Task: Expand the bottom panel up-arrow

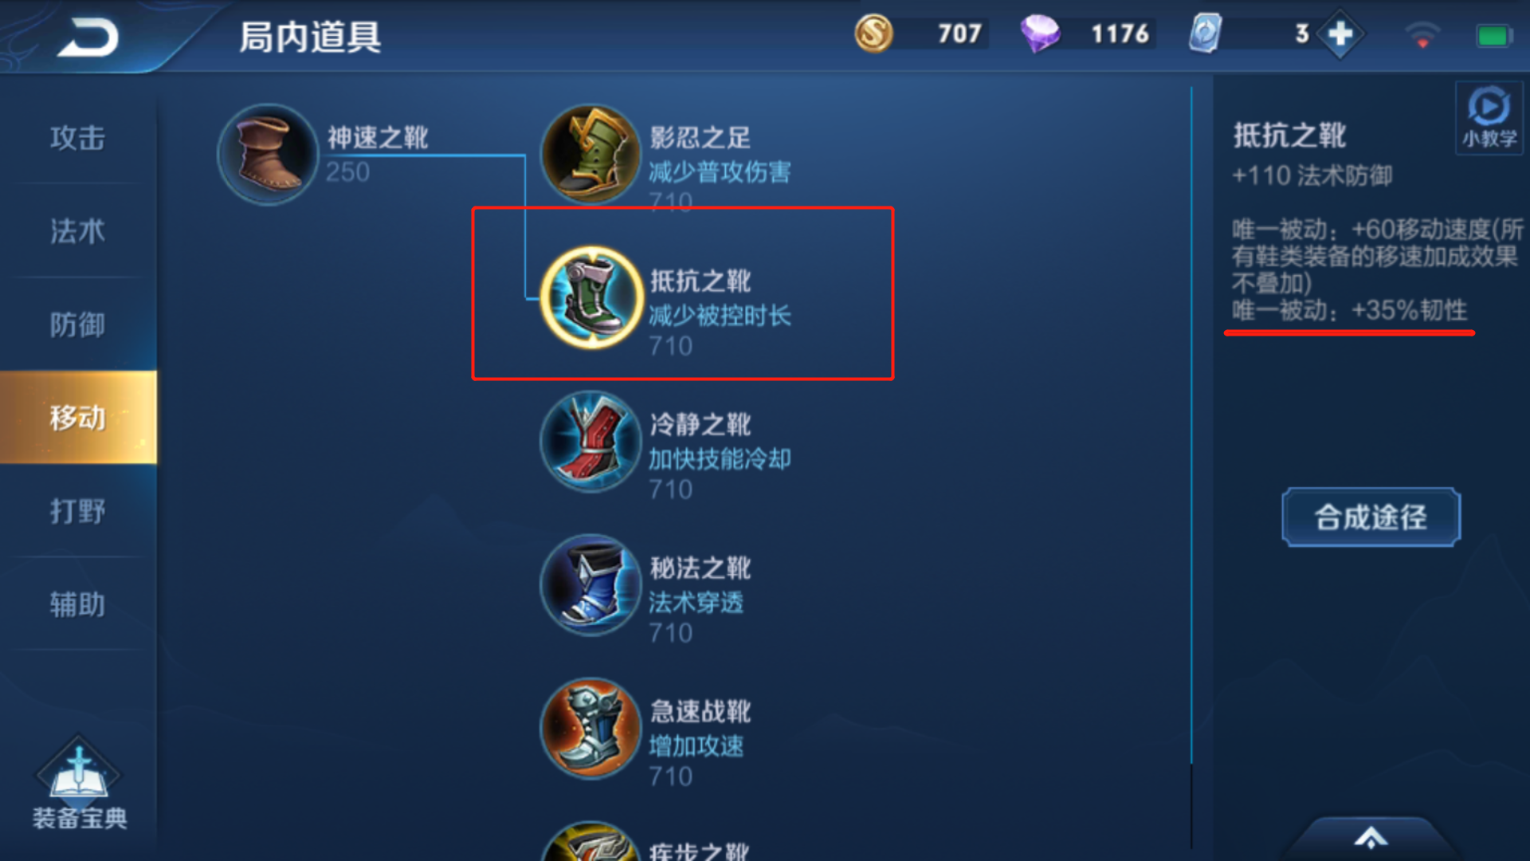Action: pos(1371,837)
